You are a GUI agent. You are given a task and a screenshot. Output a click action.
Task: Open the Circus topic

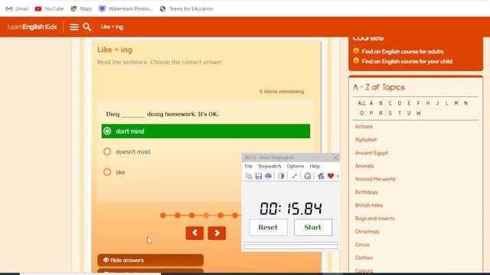362,244
